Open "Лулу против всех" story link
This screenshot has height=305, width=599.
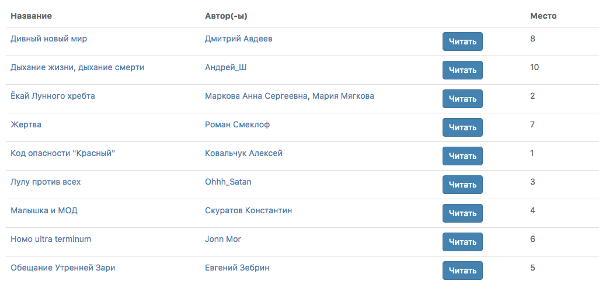(46, 182)
